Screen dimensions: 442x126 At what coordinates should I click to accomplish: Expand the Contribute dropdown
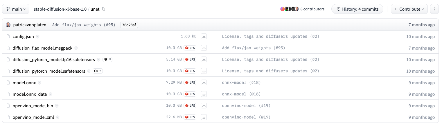(409, 9)
